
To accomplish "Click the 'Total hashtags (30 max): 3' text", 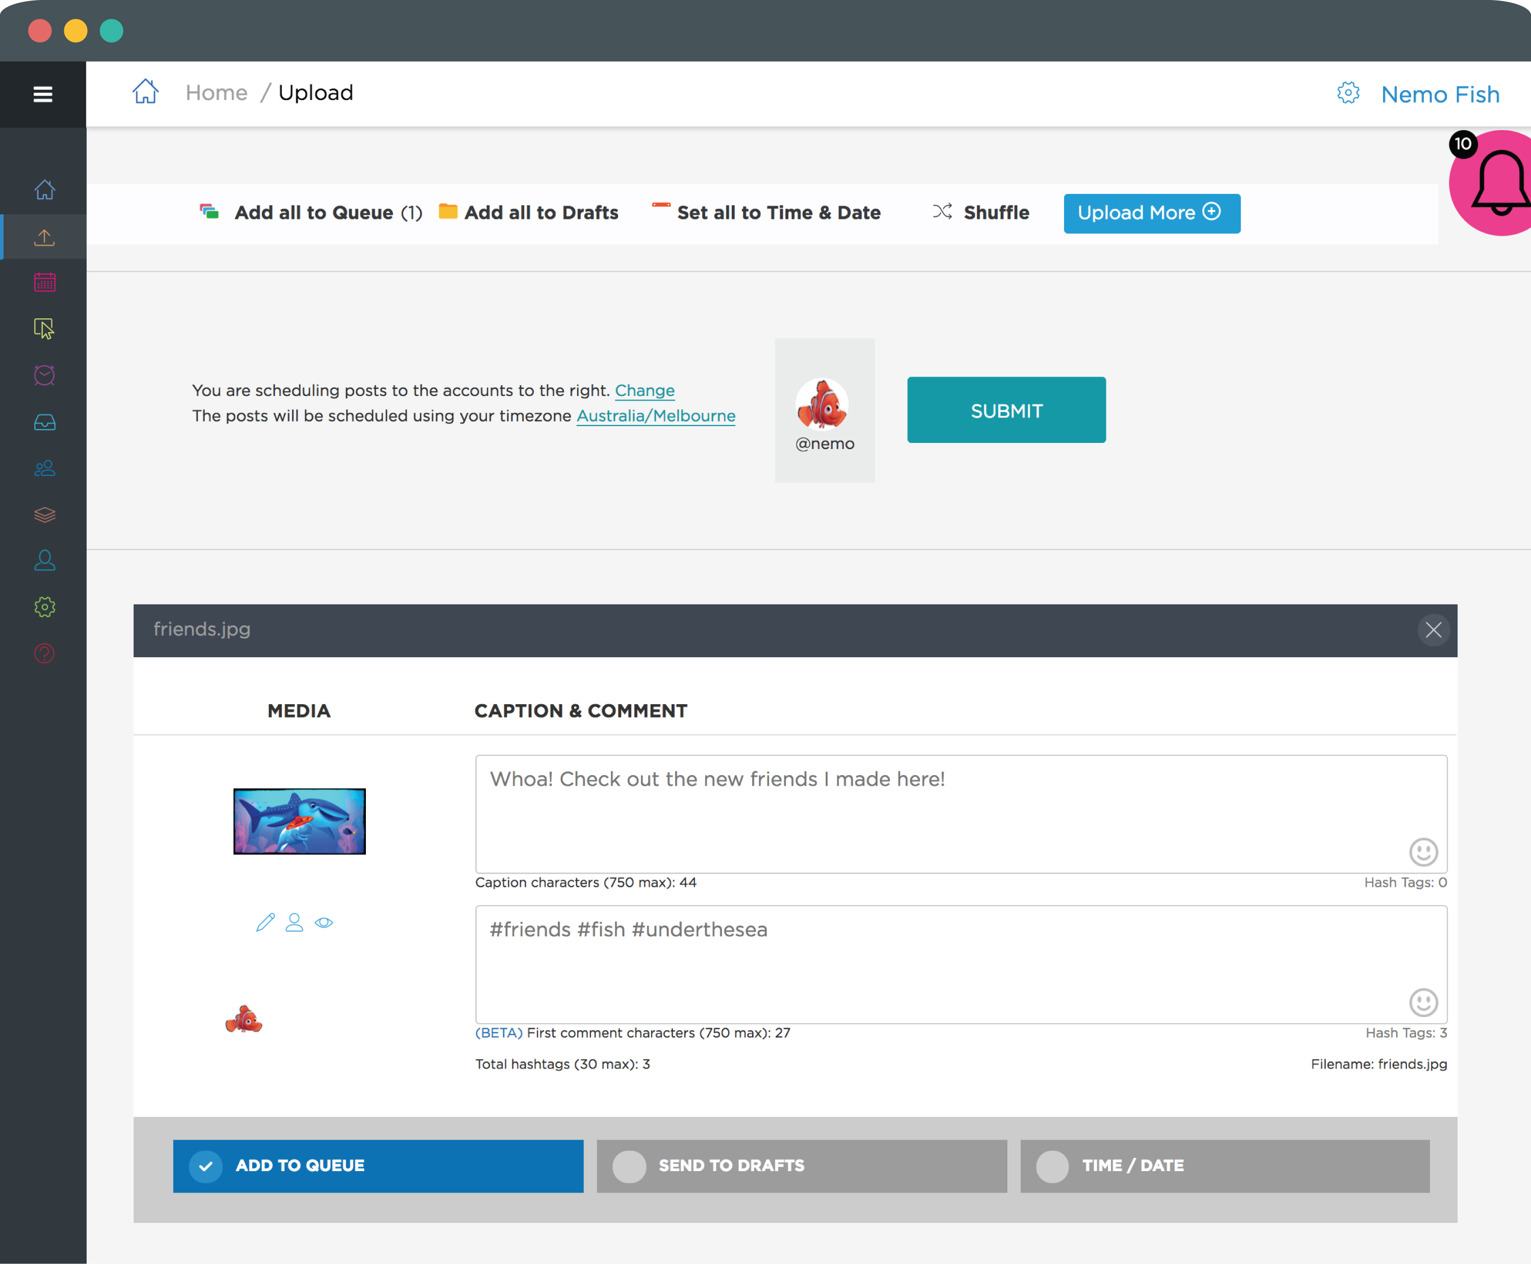I will 563,1064.
